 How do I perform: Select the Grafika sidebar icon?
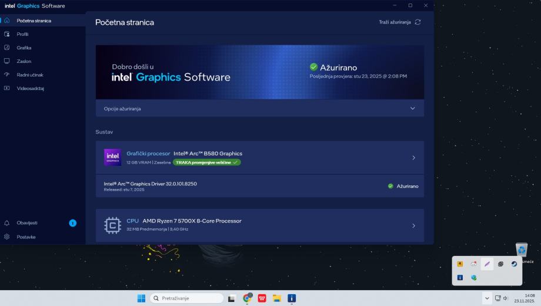(6, 48)
